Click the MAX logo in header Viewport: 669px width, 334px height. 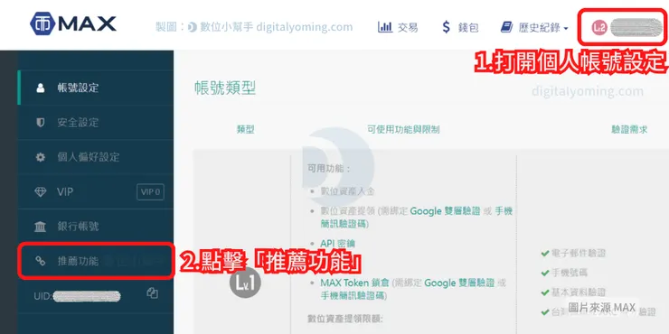[73, 23]
